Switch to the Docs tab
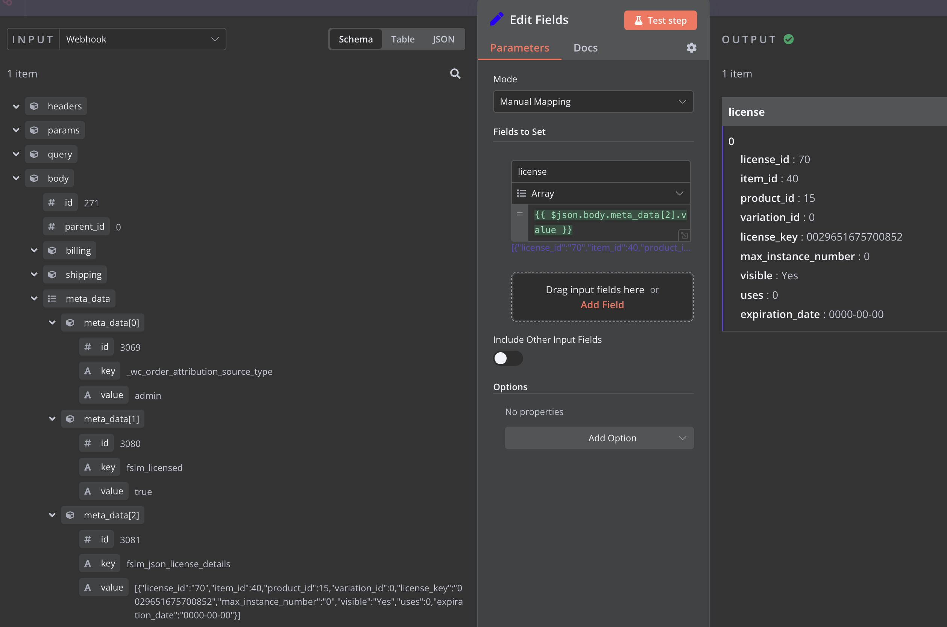The width and height of the screenshot is (947, 627). pos(585,48)
